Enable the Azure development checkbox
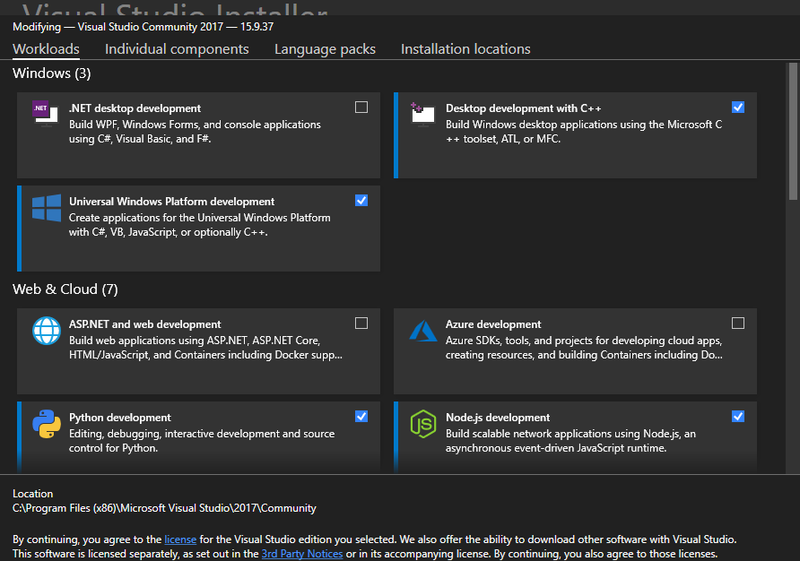Image resolution: width=800 pixels, height=561 pixels. (738, 324)
